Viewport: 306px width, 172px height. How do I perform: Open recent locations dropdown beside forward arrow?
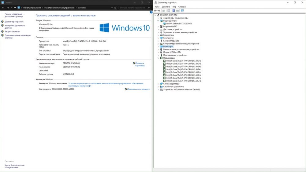coord(12,8)
